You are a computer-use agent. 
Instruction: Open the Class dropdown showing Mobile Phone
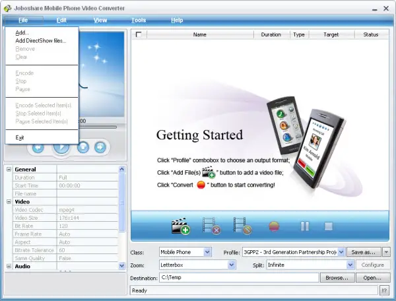point(207,252)
